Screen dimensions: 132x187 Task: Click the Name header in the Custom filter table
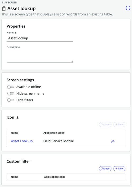click(15, 177)
